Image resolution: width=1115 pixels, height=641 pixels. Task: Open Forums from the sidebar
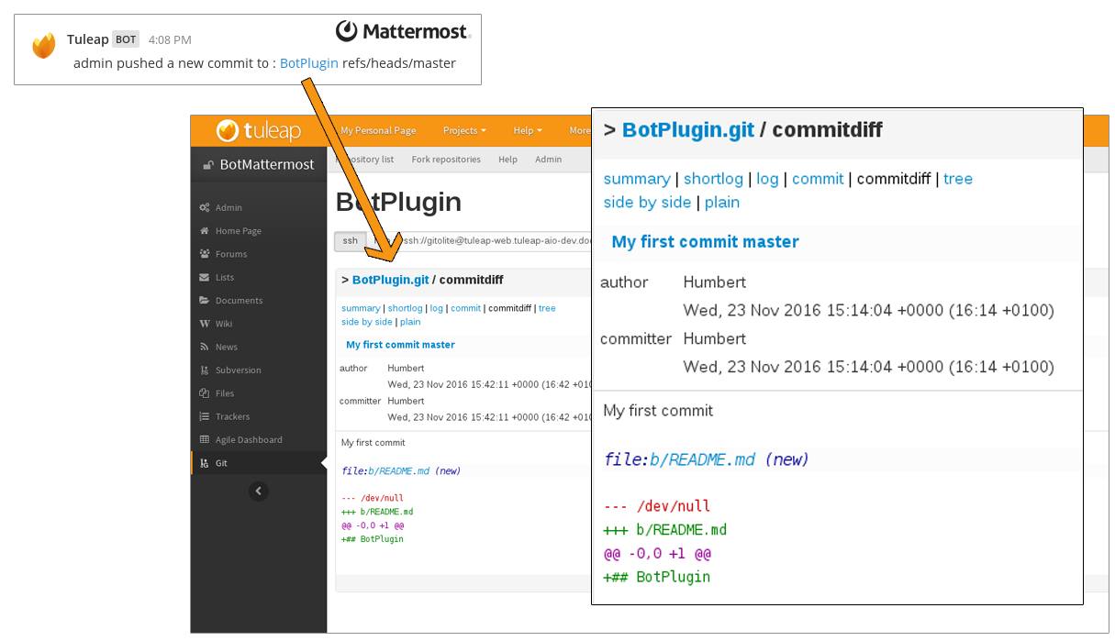(230, 254)
